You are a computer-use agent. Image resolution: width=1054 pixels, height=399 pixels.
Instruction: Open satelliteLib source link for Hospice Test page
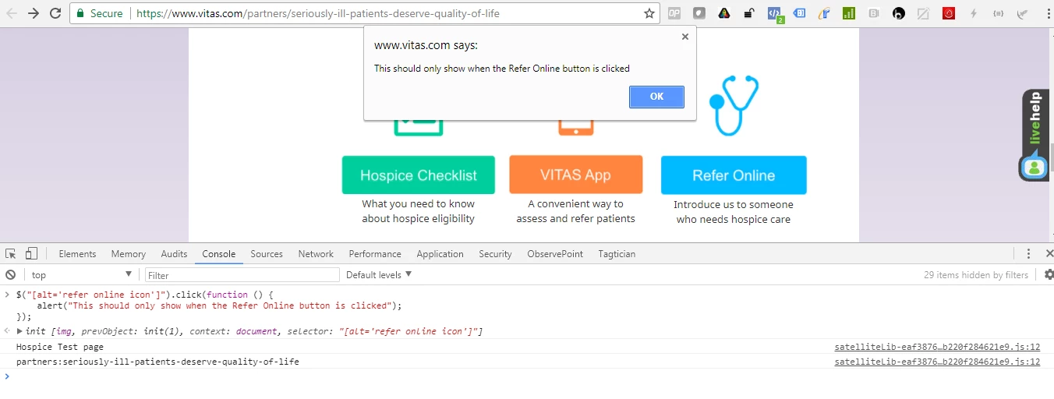point(937,347)
